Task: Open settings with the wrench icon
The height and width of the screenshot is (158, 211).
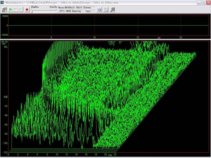Action: 112,9
